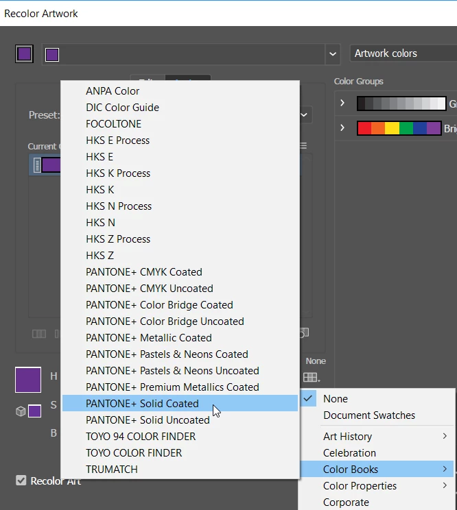The width and height of the screenshot is (457, 510).
Task: Pick PANTONE+ Color Bridge Coated
Action: coord(180,305)
